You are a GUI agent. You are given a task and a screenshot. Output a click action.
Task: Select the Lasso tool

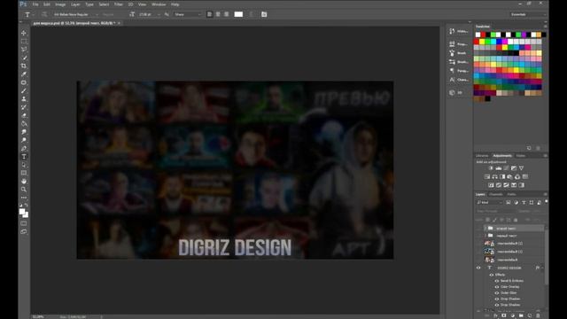[24, 50]
